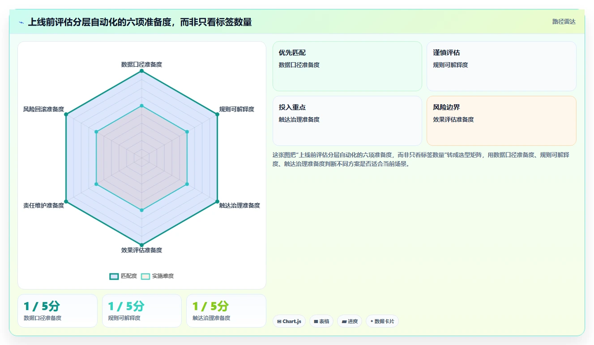
Task: Click the outer data point at 风险回滚准备度 vertex
Action: [66, 115]
